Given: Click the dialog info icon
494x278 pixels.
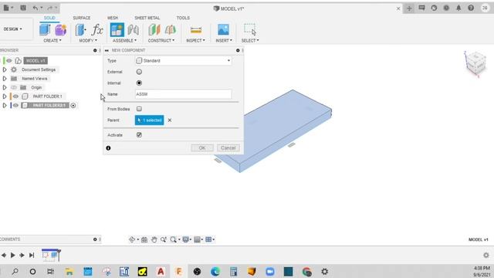Looking at the screenshot, I should click(108, 147).
